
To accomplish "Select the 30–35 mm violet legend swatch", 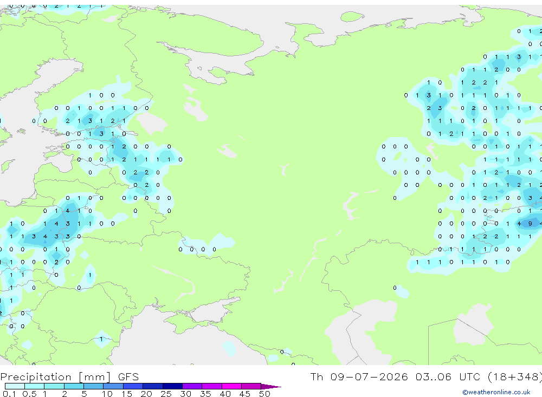I will coord(192,386).
